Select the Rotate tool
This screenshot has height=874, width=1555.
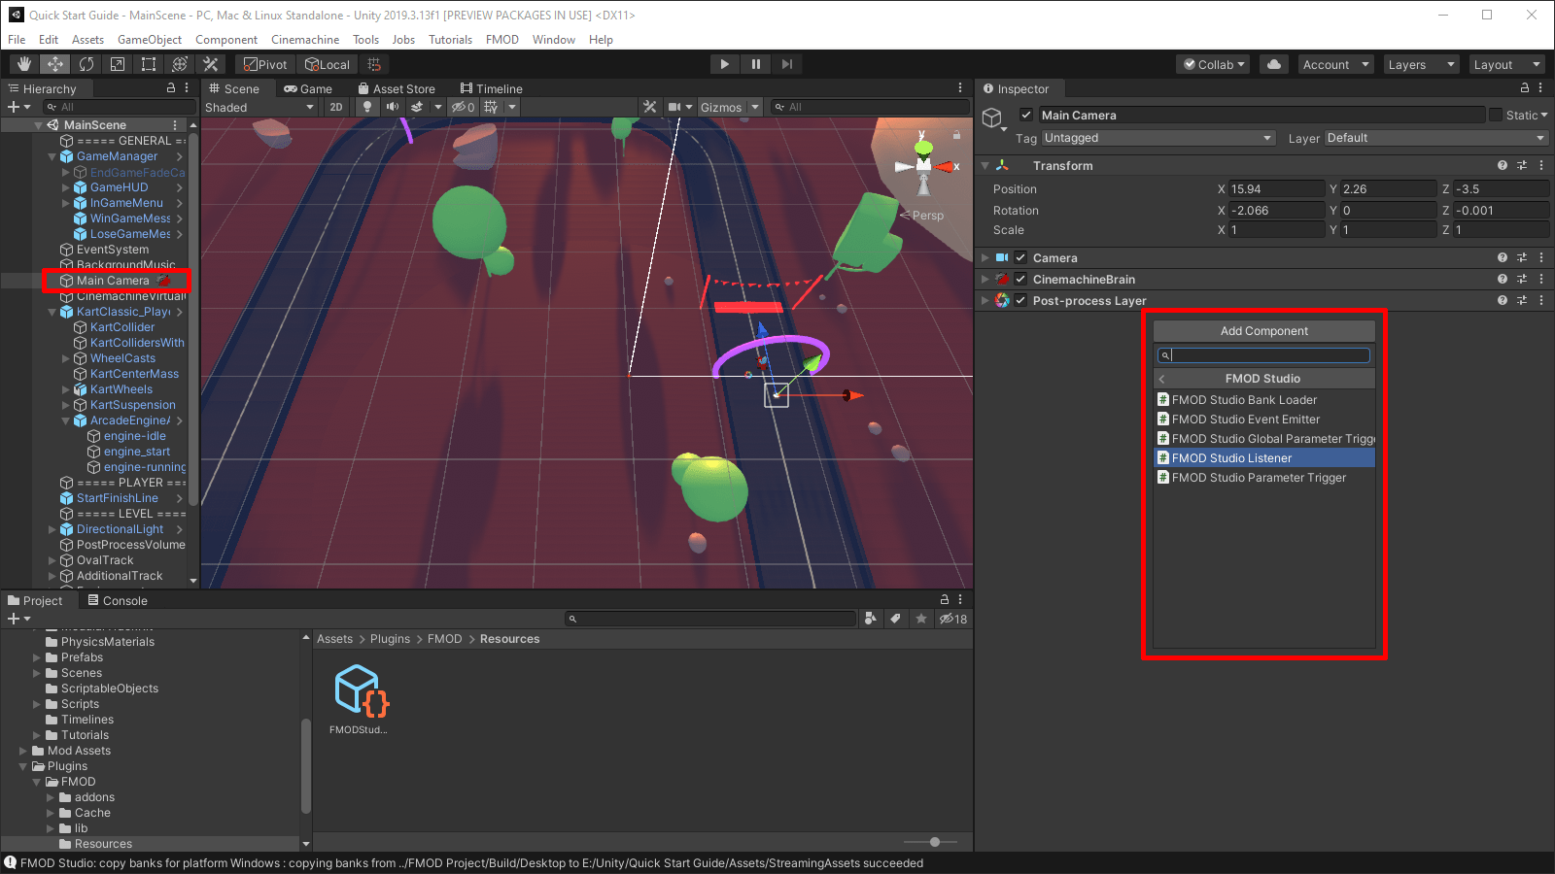[86, 64]
